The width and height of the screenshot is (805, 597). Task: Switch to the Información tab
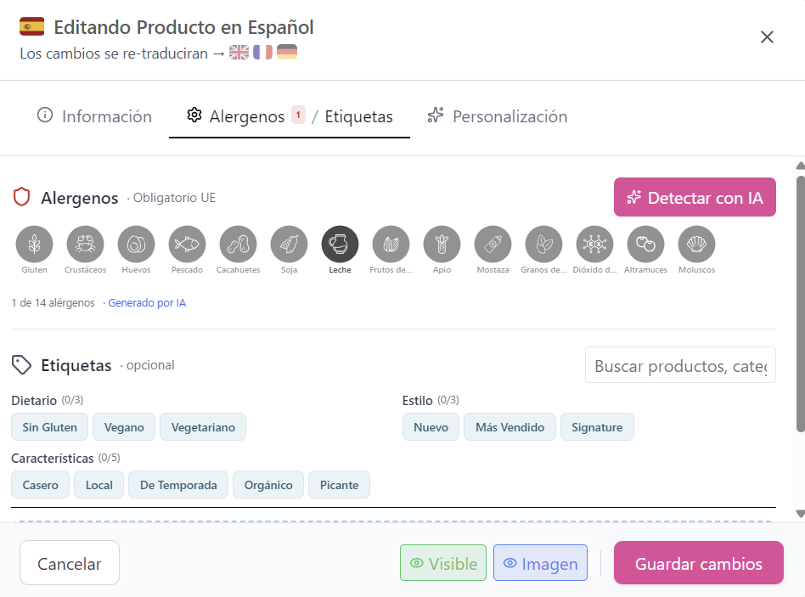click(x=93, y=115)
